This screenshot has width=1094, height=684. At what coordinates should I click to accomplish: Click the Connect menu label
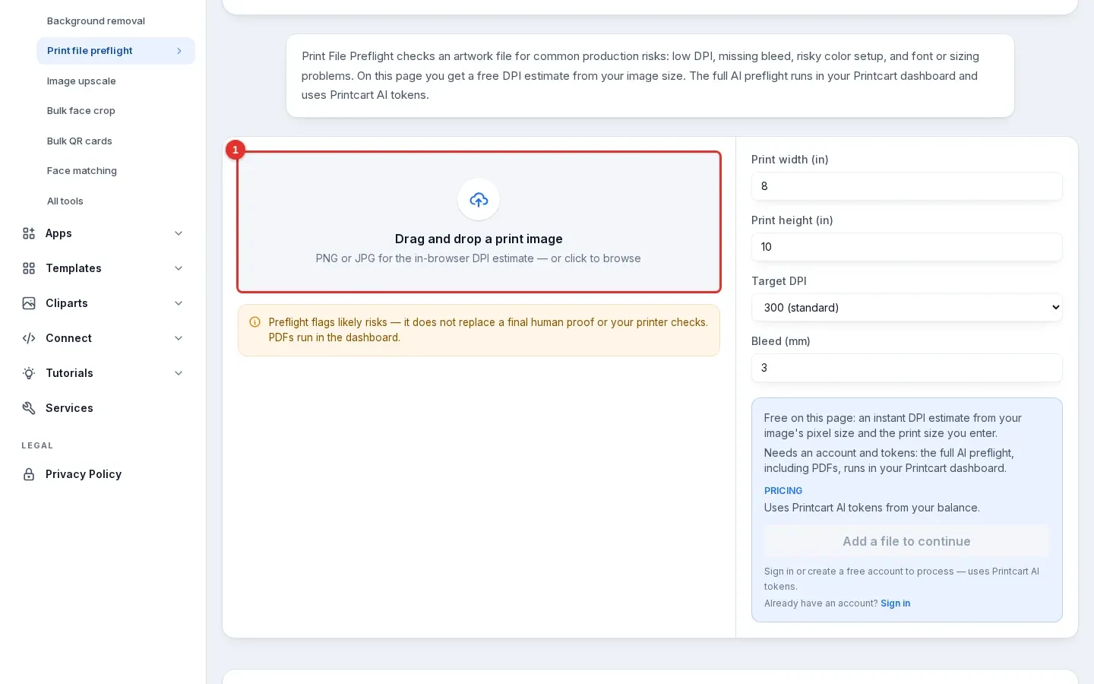click(68, 338)
